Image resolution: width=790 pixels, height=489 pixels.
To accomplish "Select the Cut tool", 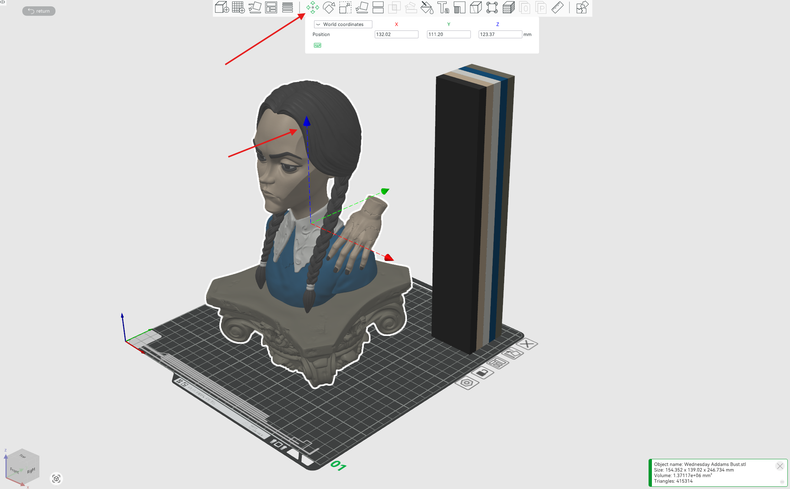I will pos(378,7).
